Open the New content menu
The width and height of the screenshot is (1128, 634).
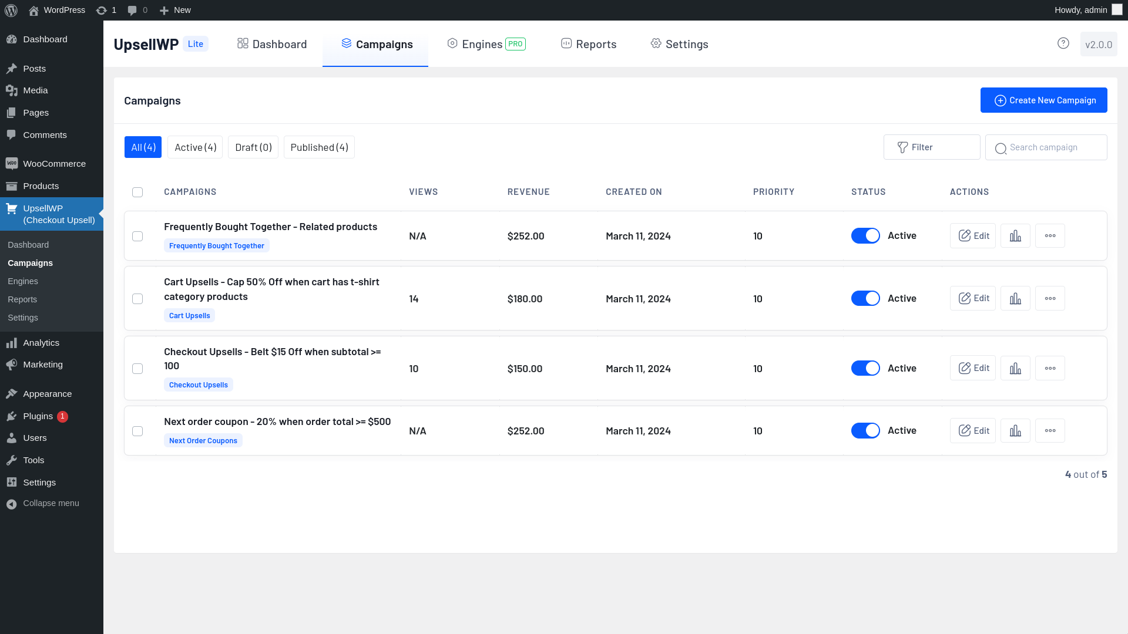pos(175,10)
